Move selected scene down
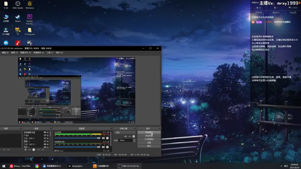The image size is (301, 169). click(8, 150)
